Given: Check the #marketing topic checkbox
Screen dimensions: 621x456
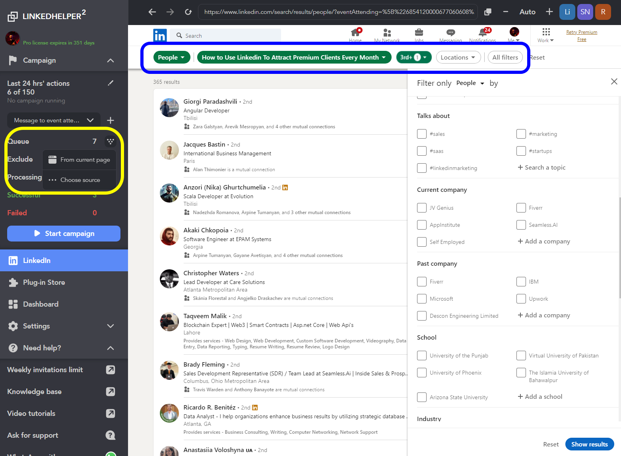Looking at the screenshot, I should point(521,134).
